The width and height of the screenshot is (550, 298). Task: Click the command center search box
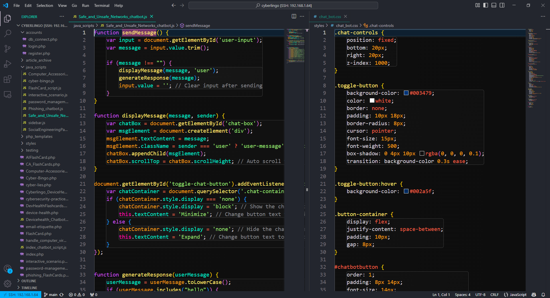283,5
